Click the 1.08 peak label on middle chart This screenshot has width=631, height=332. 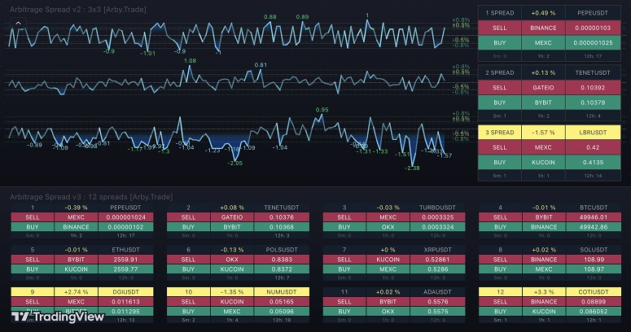click(190, 61)
